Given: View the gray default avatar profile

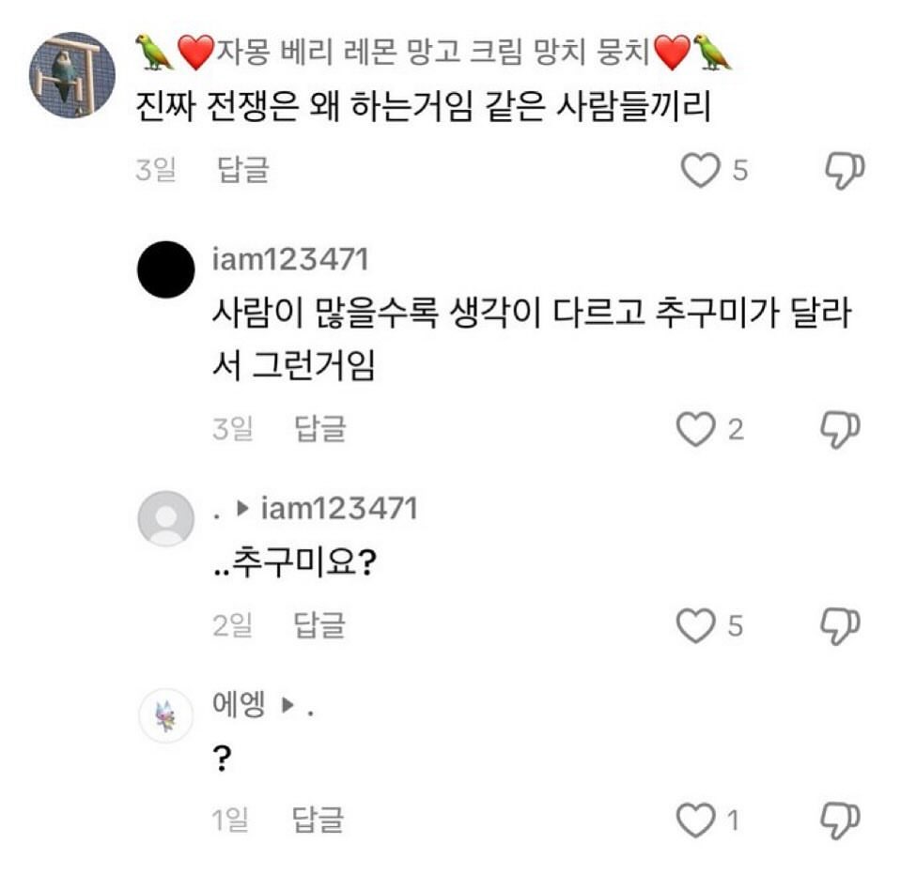Looking at the screenshot, I should [x=166, y=517].
